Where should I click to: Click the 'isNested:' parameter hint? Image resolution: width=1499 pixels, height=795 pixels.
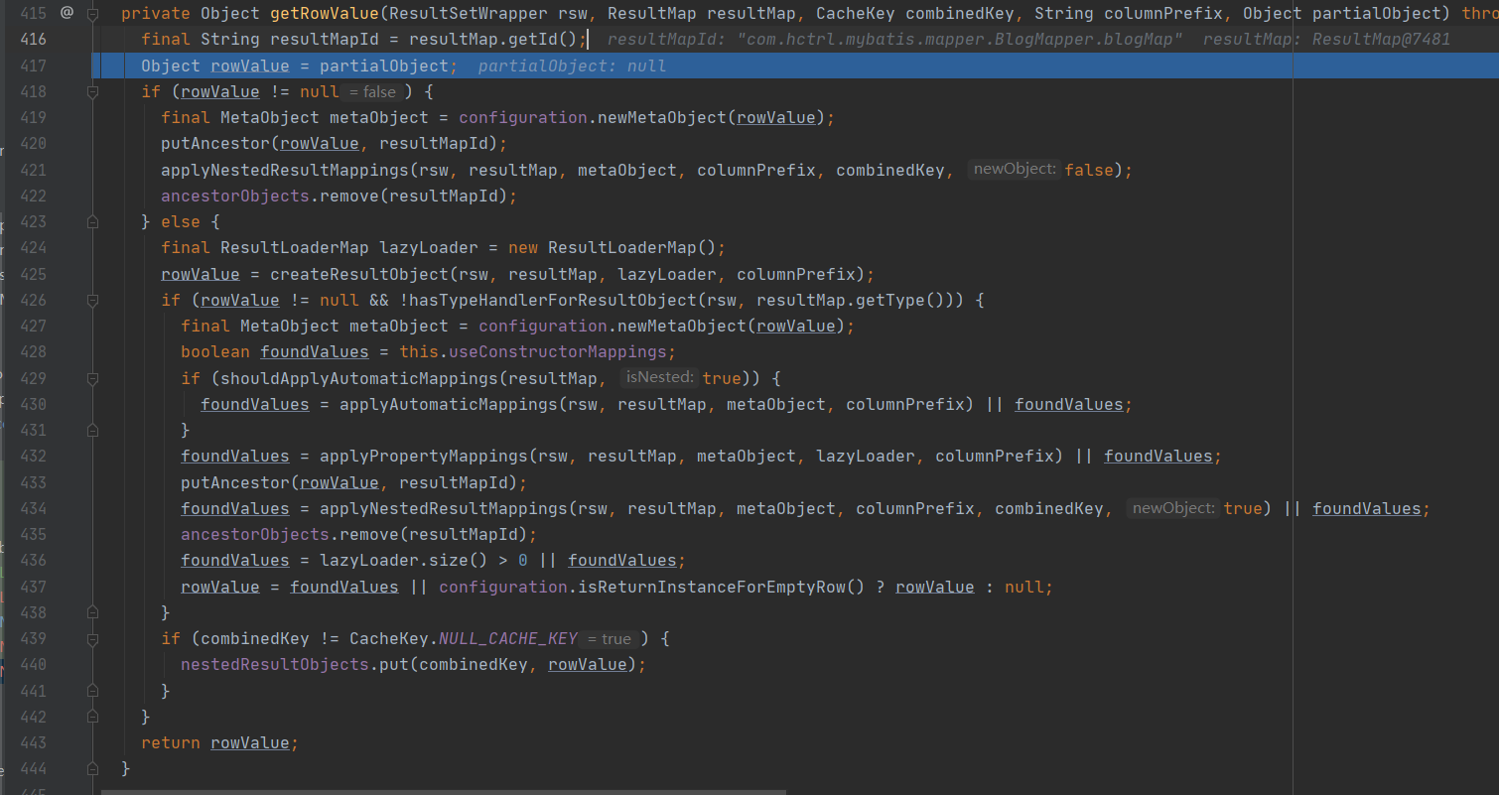point(659,378)
